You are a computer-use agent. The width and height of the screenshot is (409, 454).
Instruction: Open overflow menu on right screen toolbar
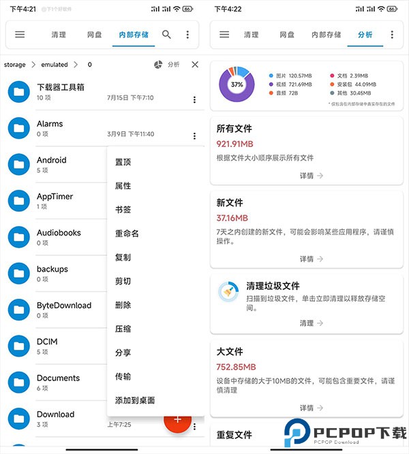pos(392,35)
